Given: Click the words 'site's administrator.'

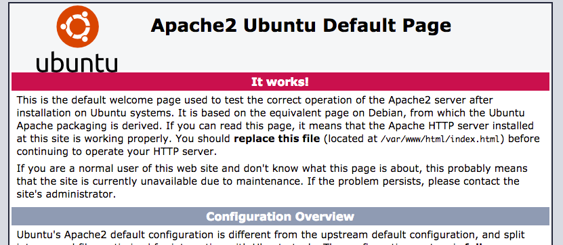Looking at the screenshot, I should [66, 194].
